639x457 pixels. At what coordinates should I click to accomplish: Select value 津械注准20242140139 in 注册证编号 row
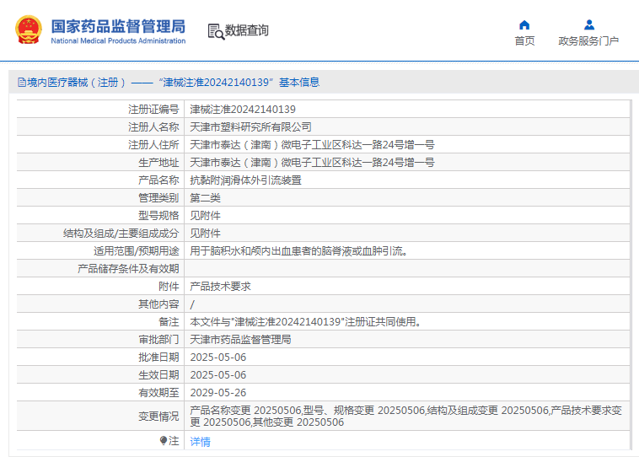243,110
